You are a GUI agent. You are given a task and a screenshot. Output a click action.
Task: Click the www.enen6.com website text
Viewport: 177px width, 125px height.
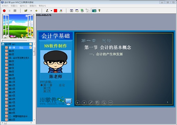coord(52,104)
